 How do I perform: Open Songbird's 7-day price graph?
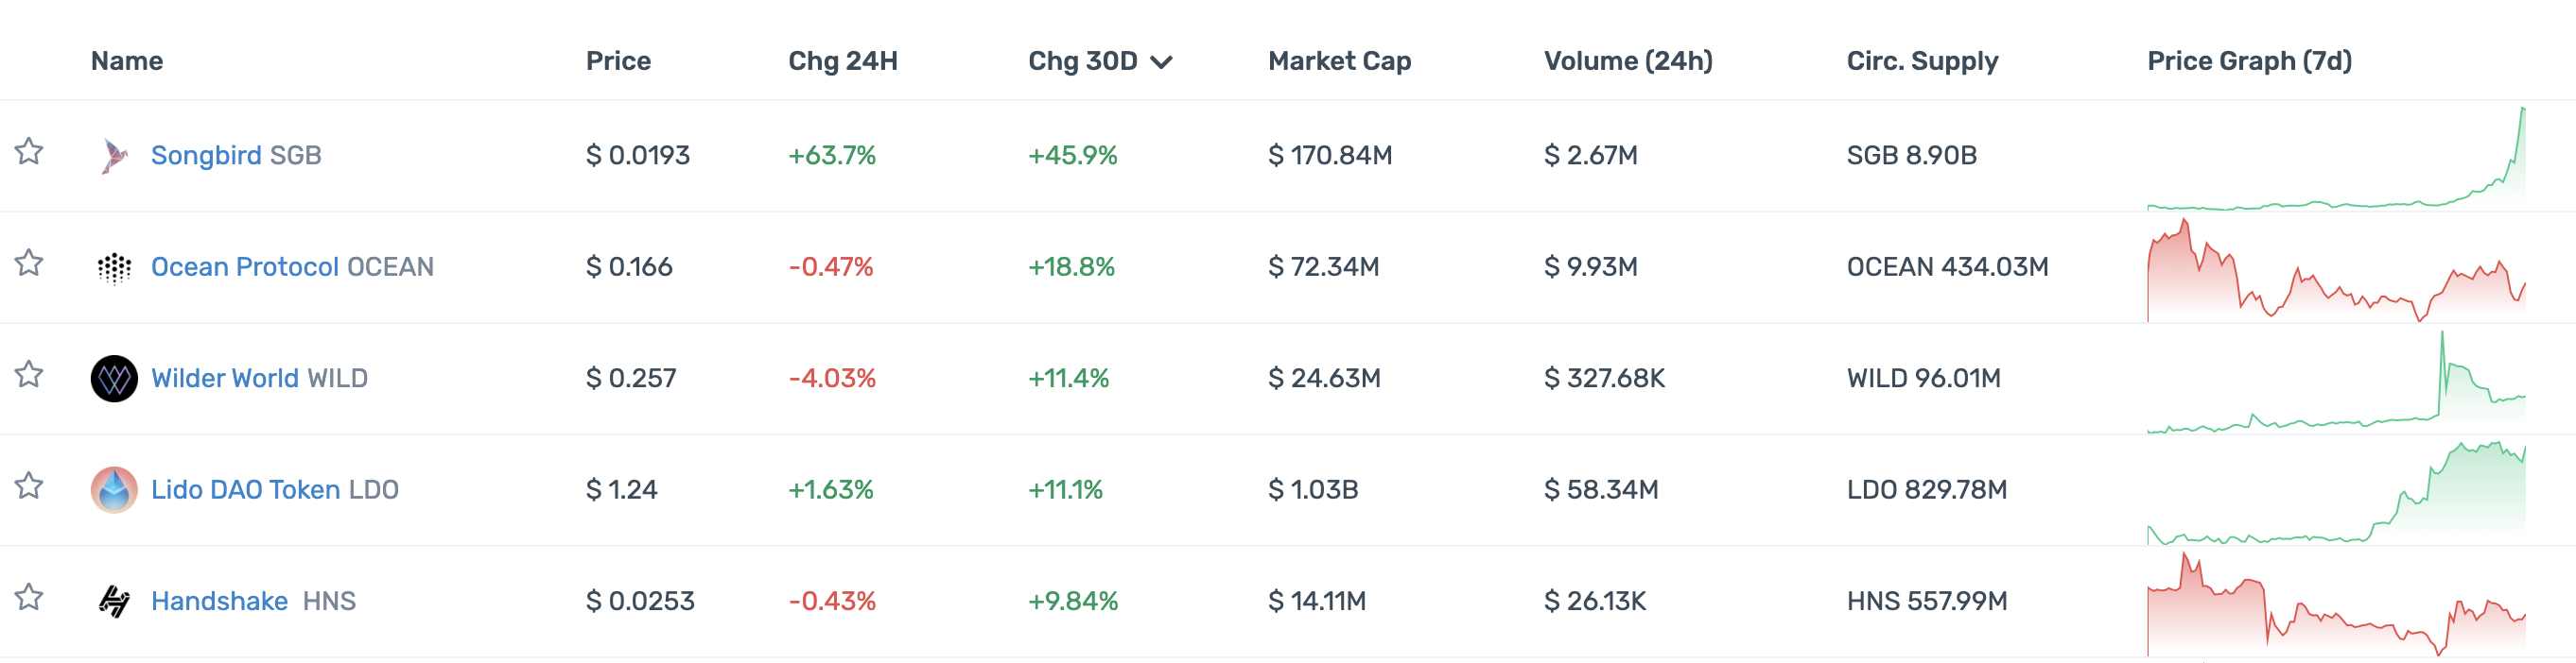(x=2335, y=160)
